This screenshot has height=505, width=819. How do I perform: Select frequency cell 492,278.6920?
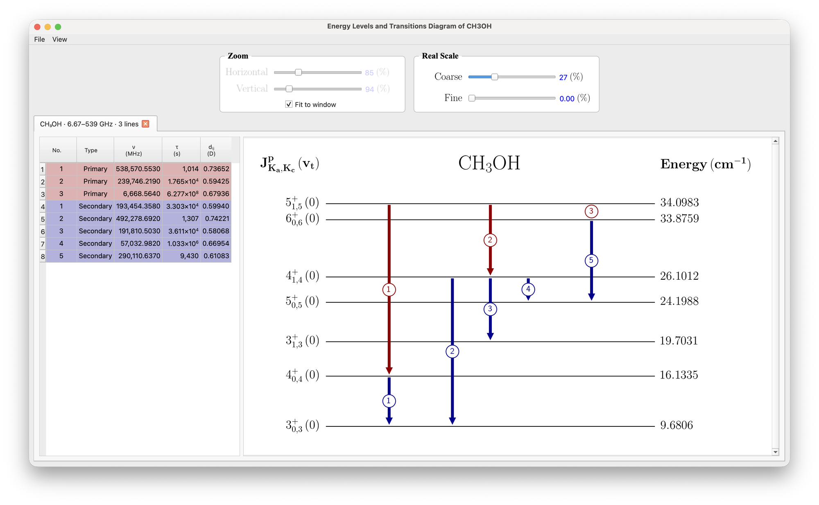coord(138,219)
